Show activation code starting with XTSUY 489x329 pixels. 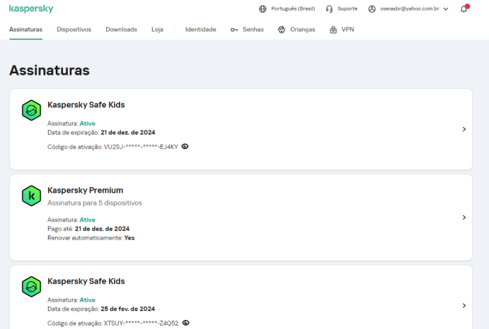tap(185, 323)
